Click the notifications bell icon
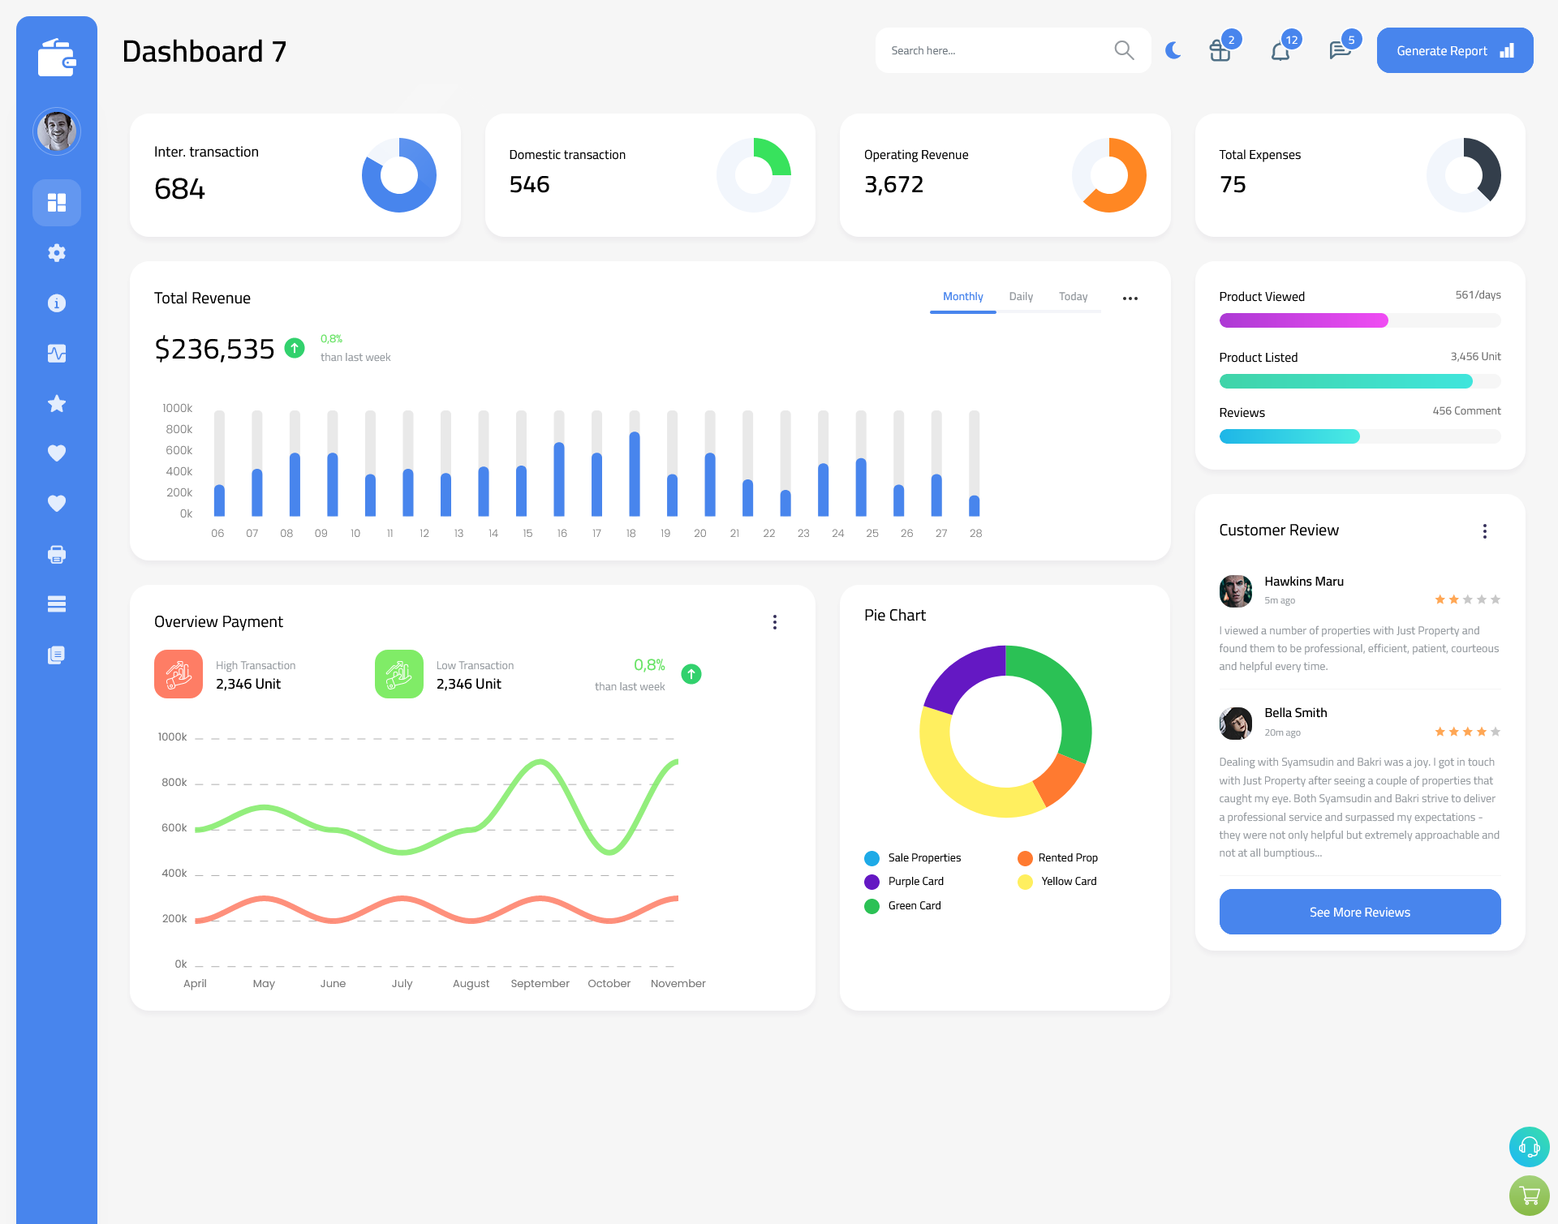 point(1281,50)
